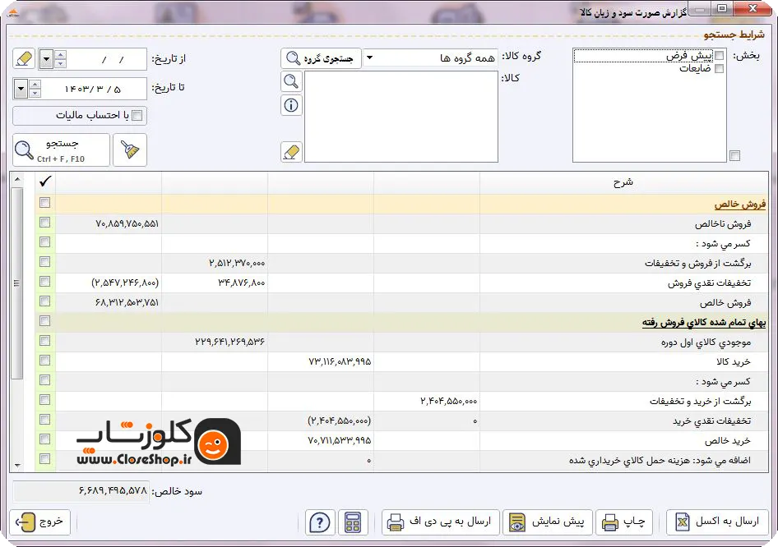Open help with the question mark icon
Screen dimensions: 778x547
pyautogui.click(x=320, y=522)
